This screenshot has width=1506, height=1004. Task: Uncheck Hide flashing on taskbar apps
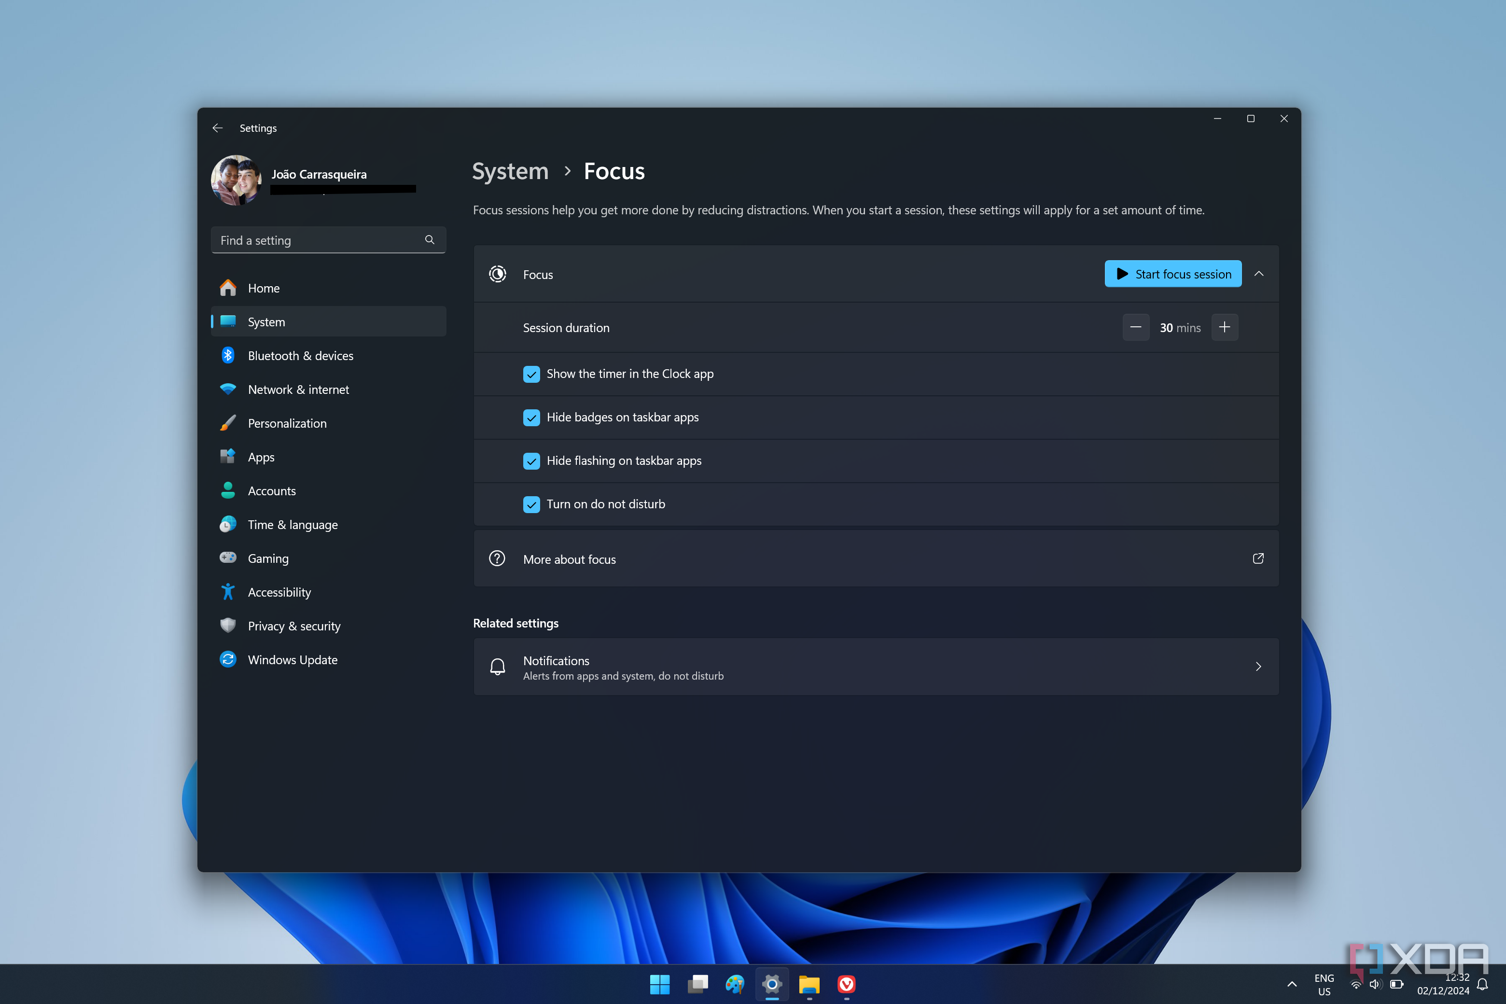tap(531, 461)
